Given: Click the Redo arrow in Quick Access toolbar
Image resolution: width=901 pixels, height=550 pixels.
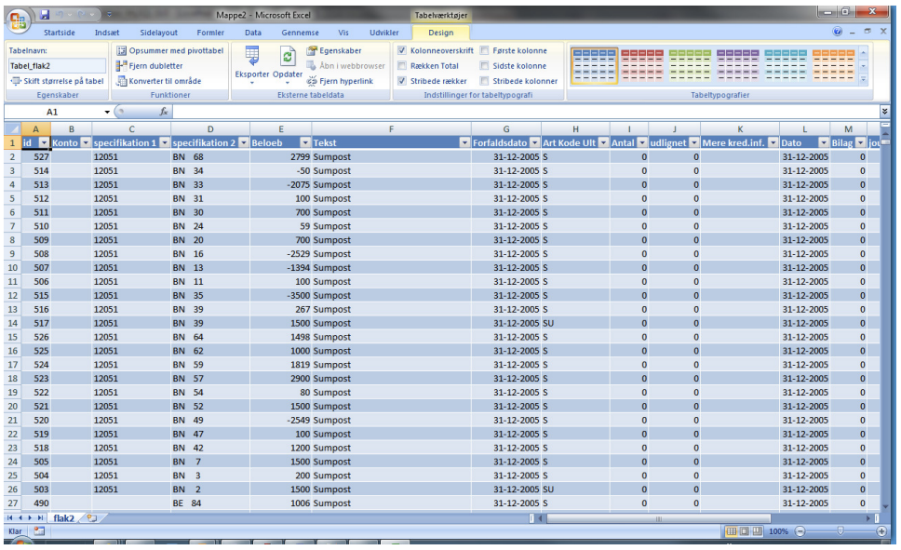Looking at the screenshot, I should click(82, 14).
